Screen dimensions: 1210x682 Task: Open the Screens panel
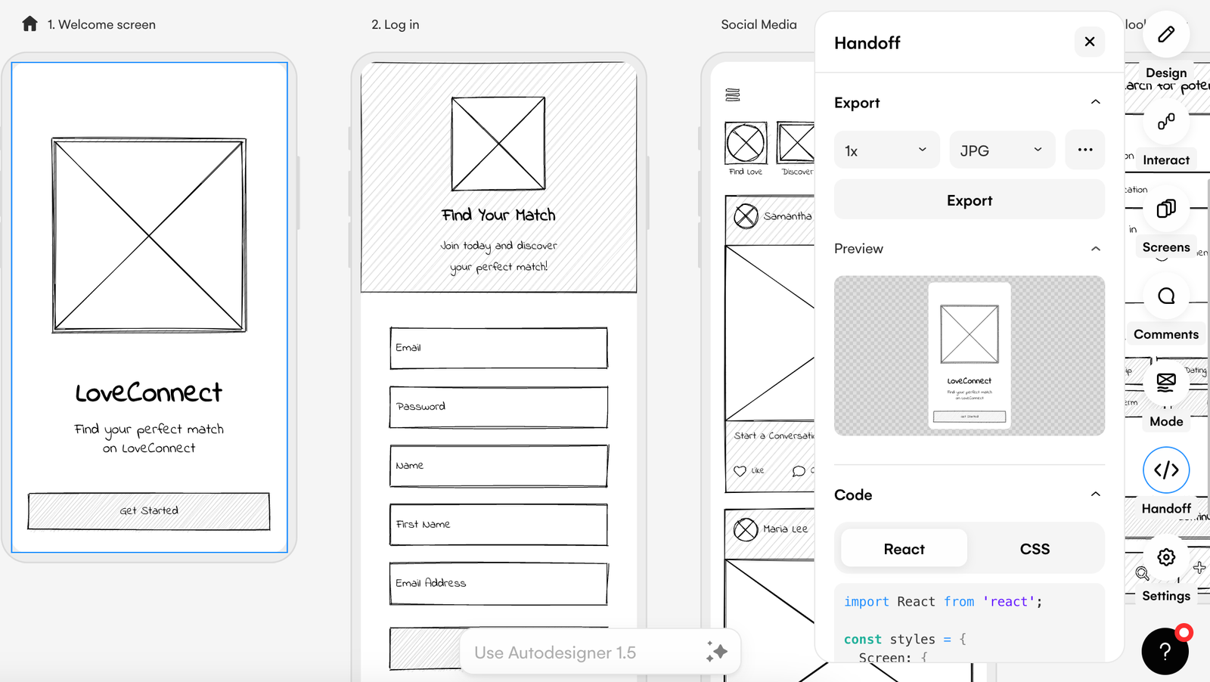[1165, 209]
